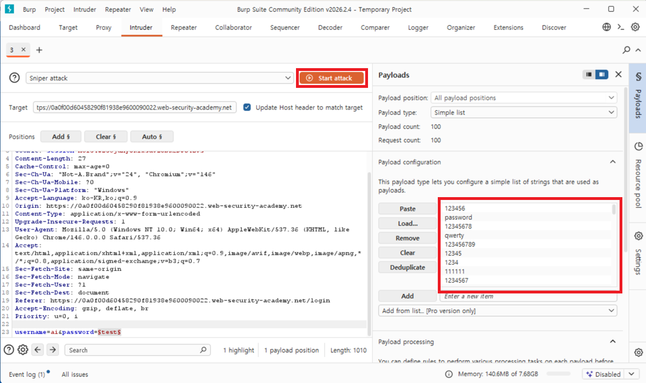Switch to the Extensions tab
The width and height of the screenshot is (646, 383).
pos(508,27)
